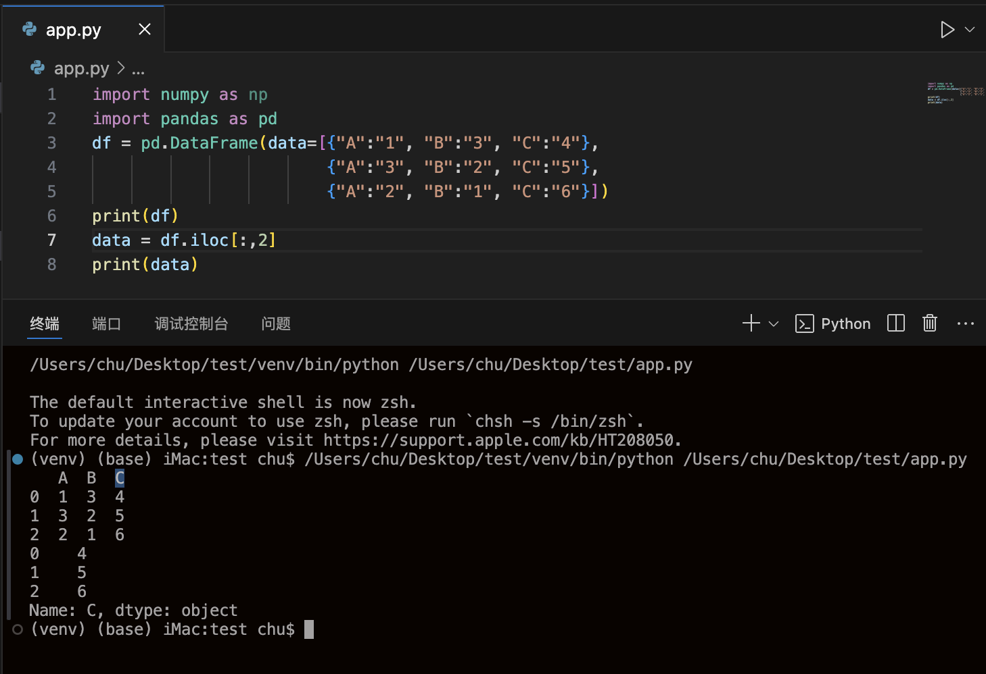The image size is (986, 674).
Task: Run the Python file with play icon
Action: coord(947,30)
